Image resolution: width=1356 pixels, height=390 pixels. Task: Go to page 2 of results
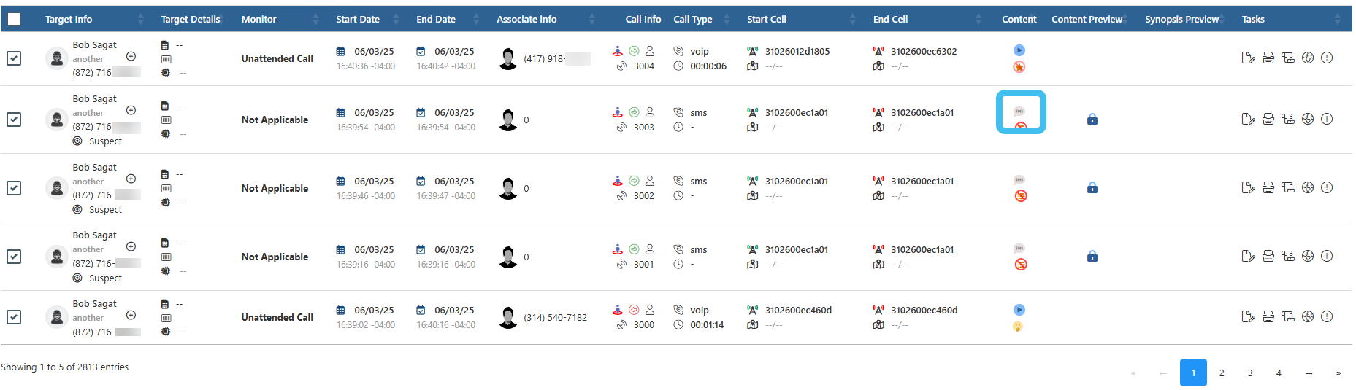point(1222,373)
